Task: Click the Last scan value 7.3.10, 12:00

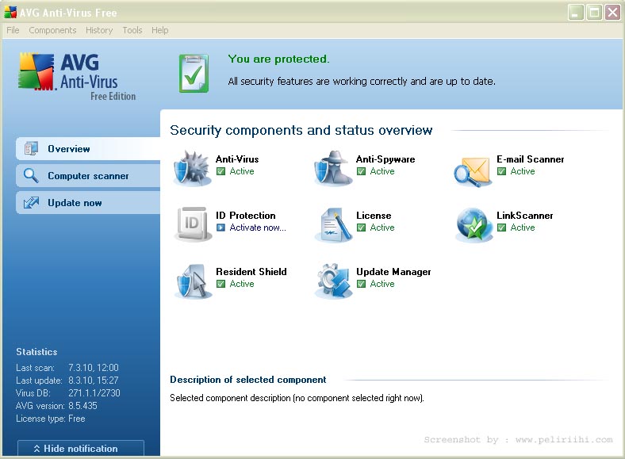Action: (x=94, y=368)
